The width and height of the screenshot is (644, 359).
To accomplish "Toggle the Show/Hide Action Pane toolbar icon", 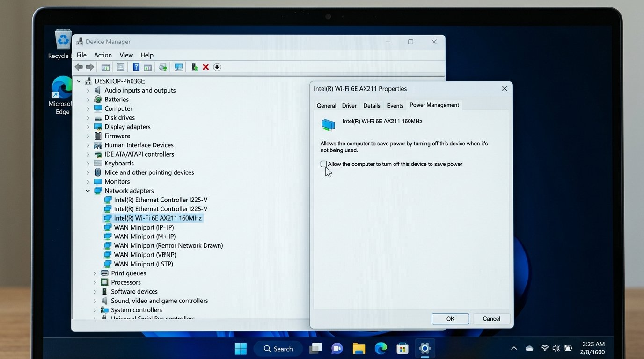I will [x=148, y=67].
